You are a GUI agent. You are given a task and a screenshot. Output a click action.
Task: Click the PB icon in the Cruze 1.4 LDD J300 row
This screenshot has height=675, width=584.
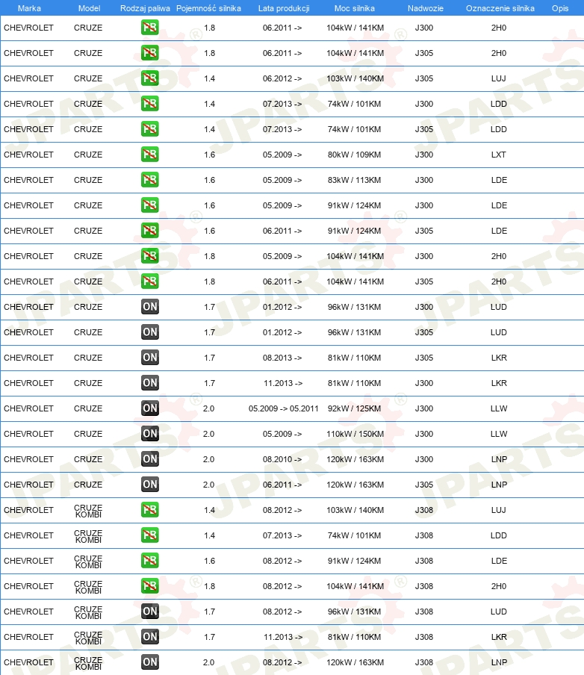tap(150, 104)
